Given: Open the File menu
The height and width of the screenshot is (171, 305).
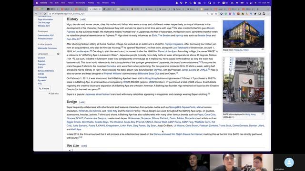Looking at the screenshot, I should 51,3.
